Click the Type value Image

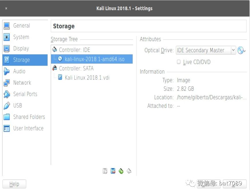point(183,80)
